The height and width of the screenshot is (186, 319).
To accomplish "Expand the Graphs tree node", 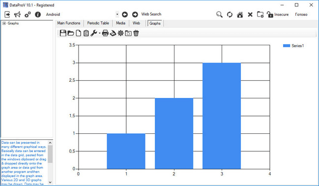I will click(4, 23).
